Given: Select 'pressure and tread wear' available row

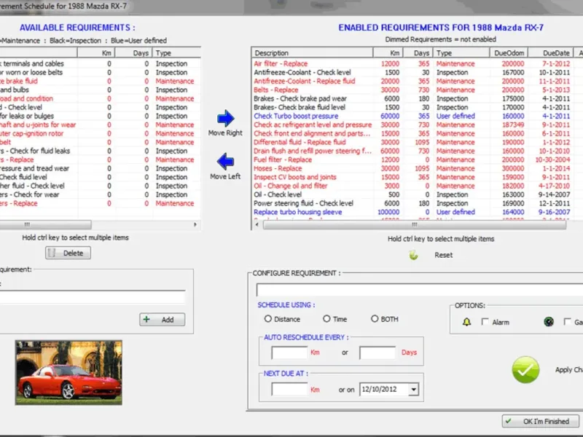Looking at the screenshot, I should [100, 168].
